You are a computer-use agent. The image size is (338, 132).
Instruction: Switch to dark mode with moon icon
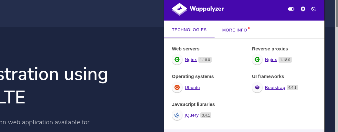pyautogui.click(x=313, y=9)
